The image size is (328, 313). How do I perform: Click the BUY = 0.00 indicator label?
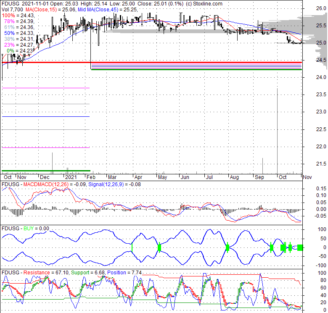pos(37,229)
